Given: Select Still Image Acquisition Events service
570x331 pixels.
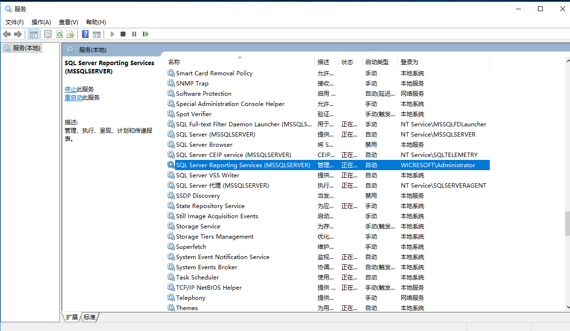Looking at the screenshot, I should [x=328, y=216].
